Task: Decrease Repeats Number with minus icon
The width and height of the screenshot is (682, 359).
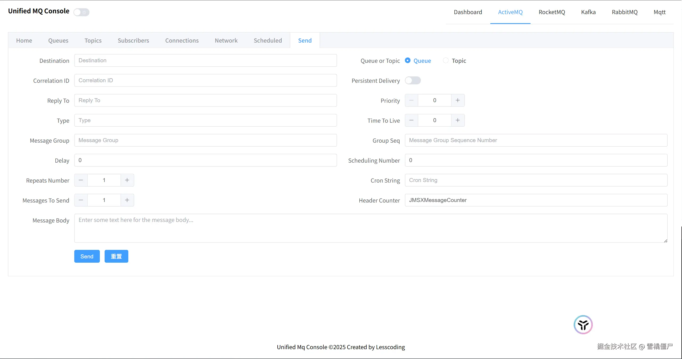Action: pyautogui.click(x=81, y=180)
